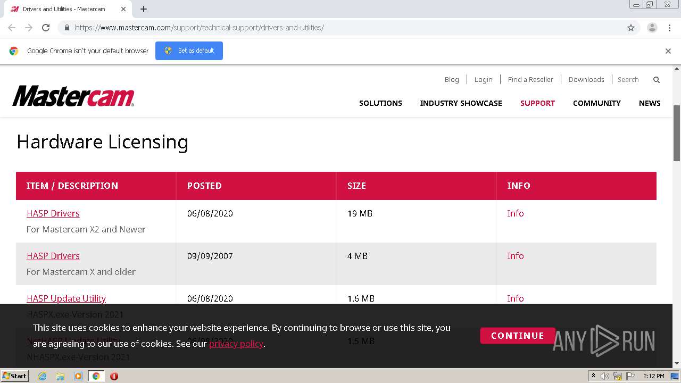Viewport: 681px width, 383px height.
Task: Open the Chrome profile avatar
Action: click(652, 28)
